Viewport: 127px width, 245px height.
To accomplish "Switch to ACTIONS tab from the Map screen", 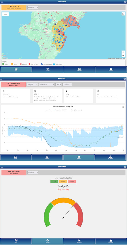I will tap(111, 69).
